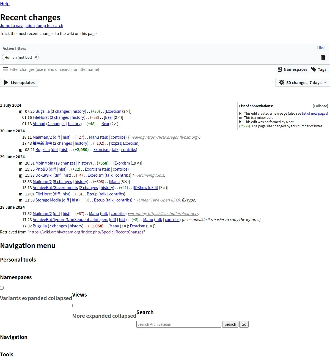This screenshot has height=363, width=330.
Task: Click the Search button
Action: [x=230, y=324]
